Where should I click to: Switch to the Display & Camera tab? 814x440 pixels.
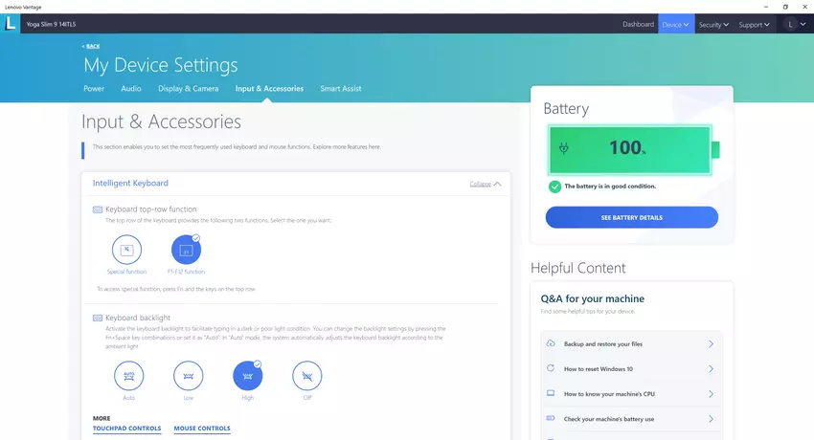tap(188, 89)
